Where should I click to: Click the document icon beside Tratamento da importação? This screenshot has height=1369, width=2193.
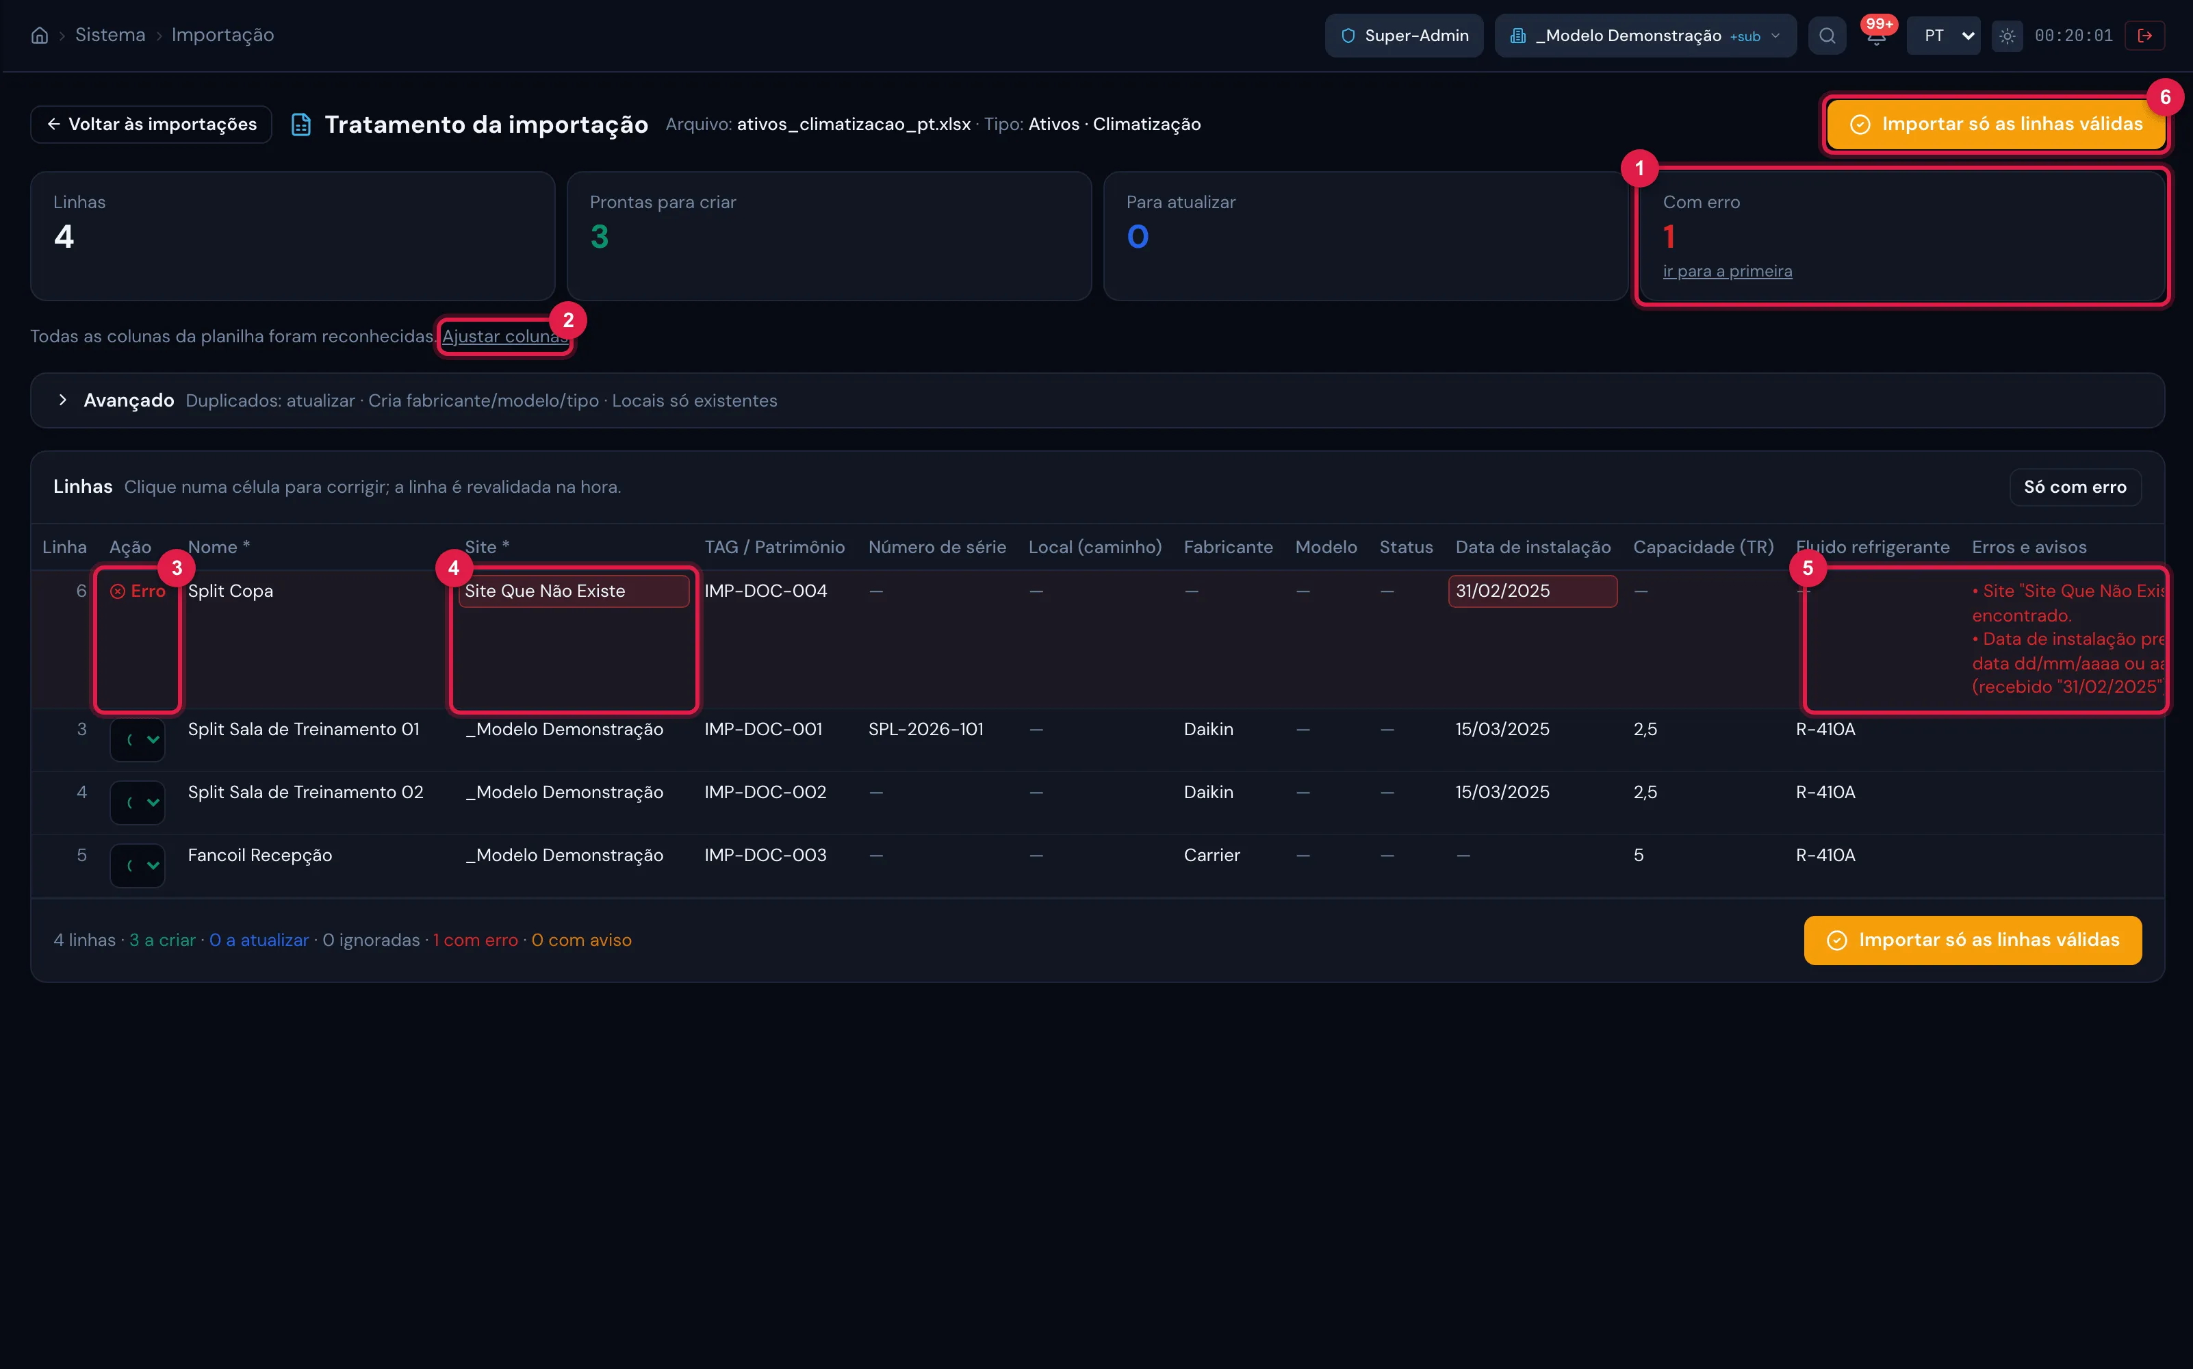coord(301,125)
